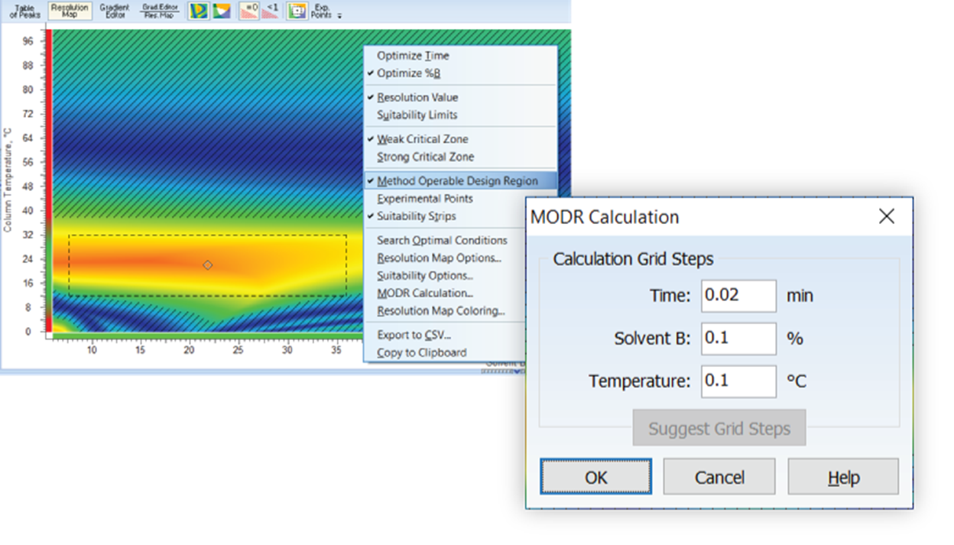This screenshot has width=954, height=545.
Task: Confirm MODR Calculation with OK
Action: pyautogui.click(x=595, y=476)
